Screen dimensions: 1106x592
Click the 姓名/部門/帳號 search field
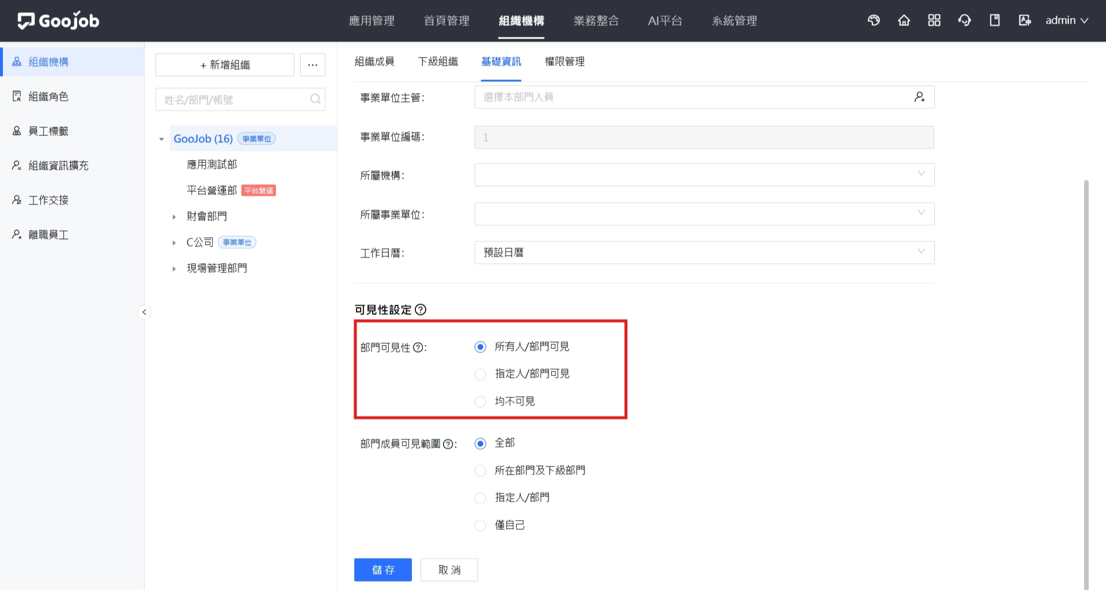click(x=240, y=100)
